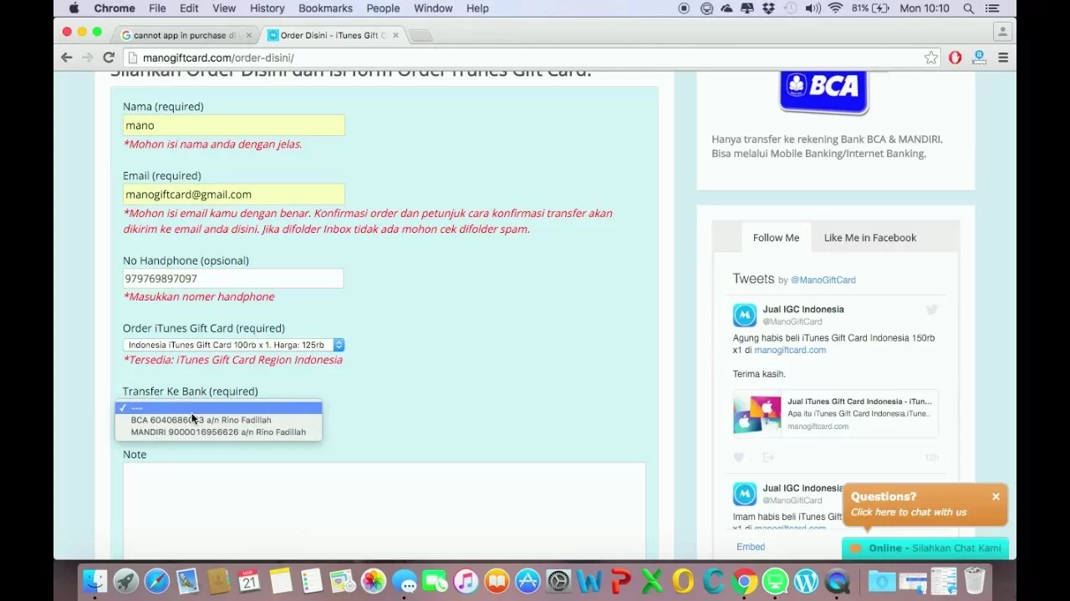Open Launchpad from the Dock

tap(126, 581)
